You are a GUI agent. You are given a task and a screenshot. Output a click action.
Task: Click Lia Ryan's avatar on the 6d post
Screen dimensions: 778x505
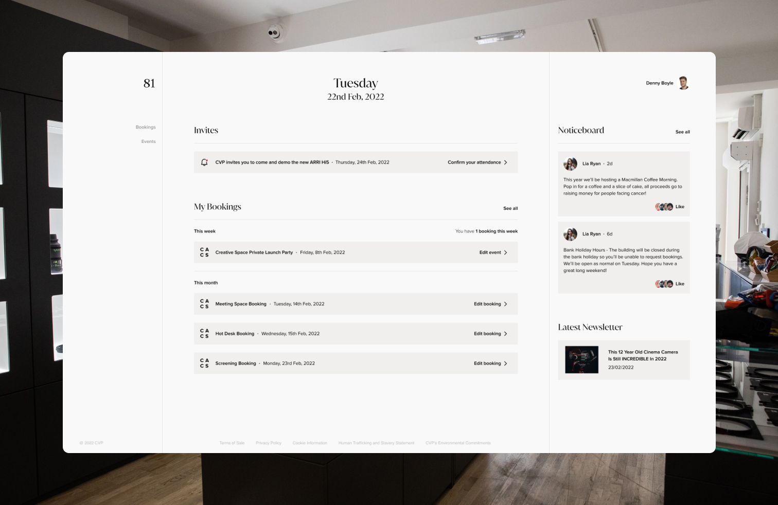[570, 234]
